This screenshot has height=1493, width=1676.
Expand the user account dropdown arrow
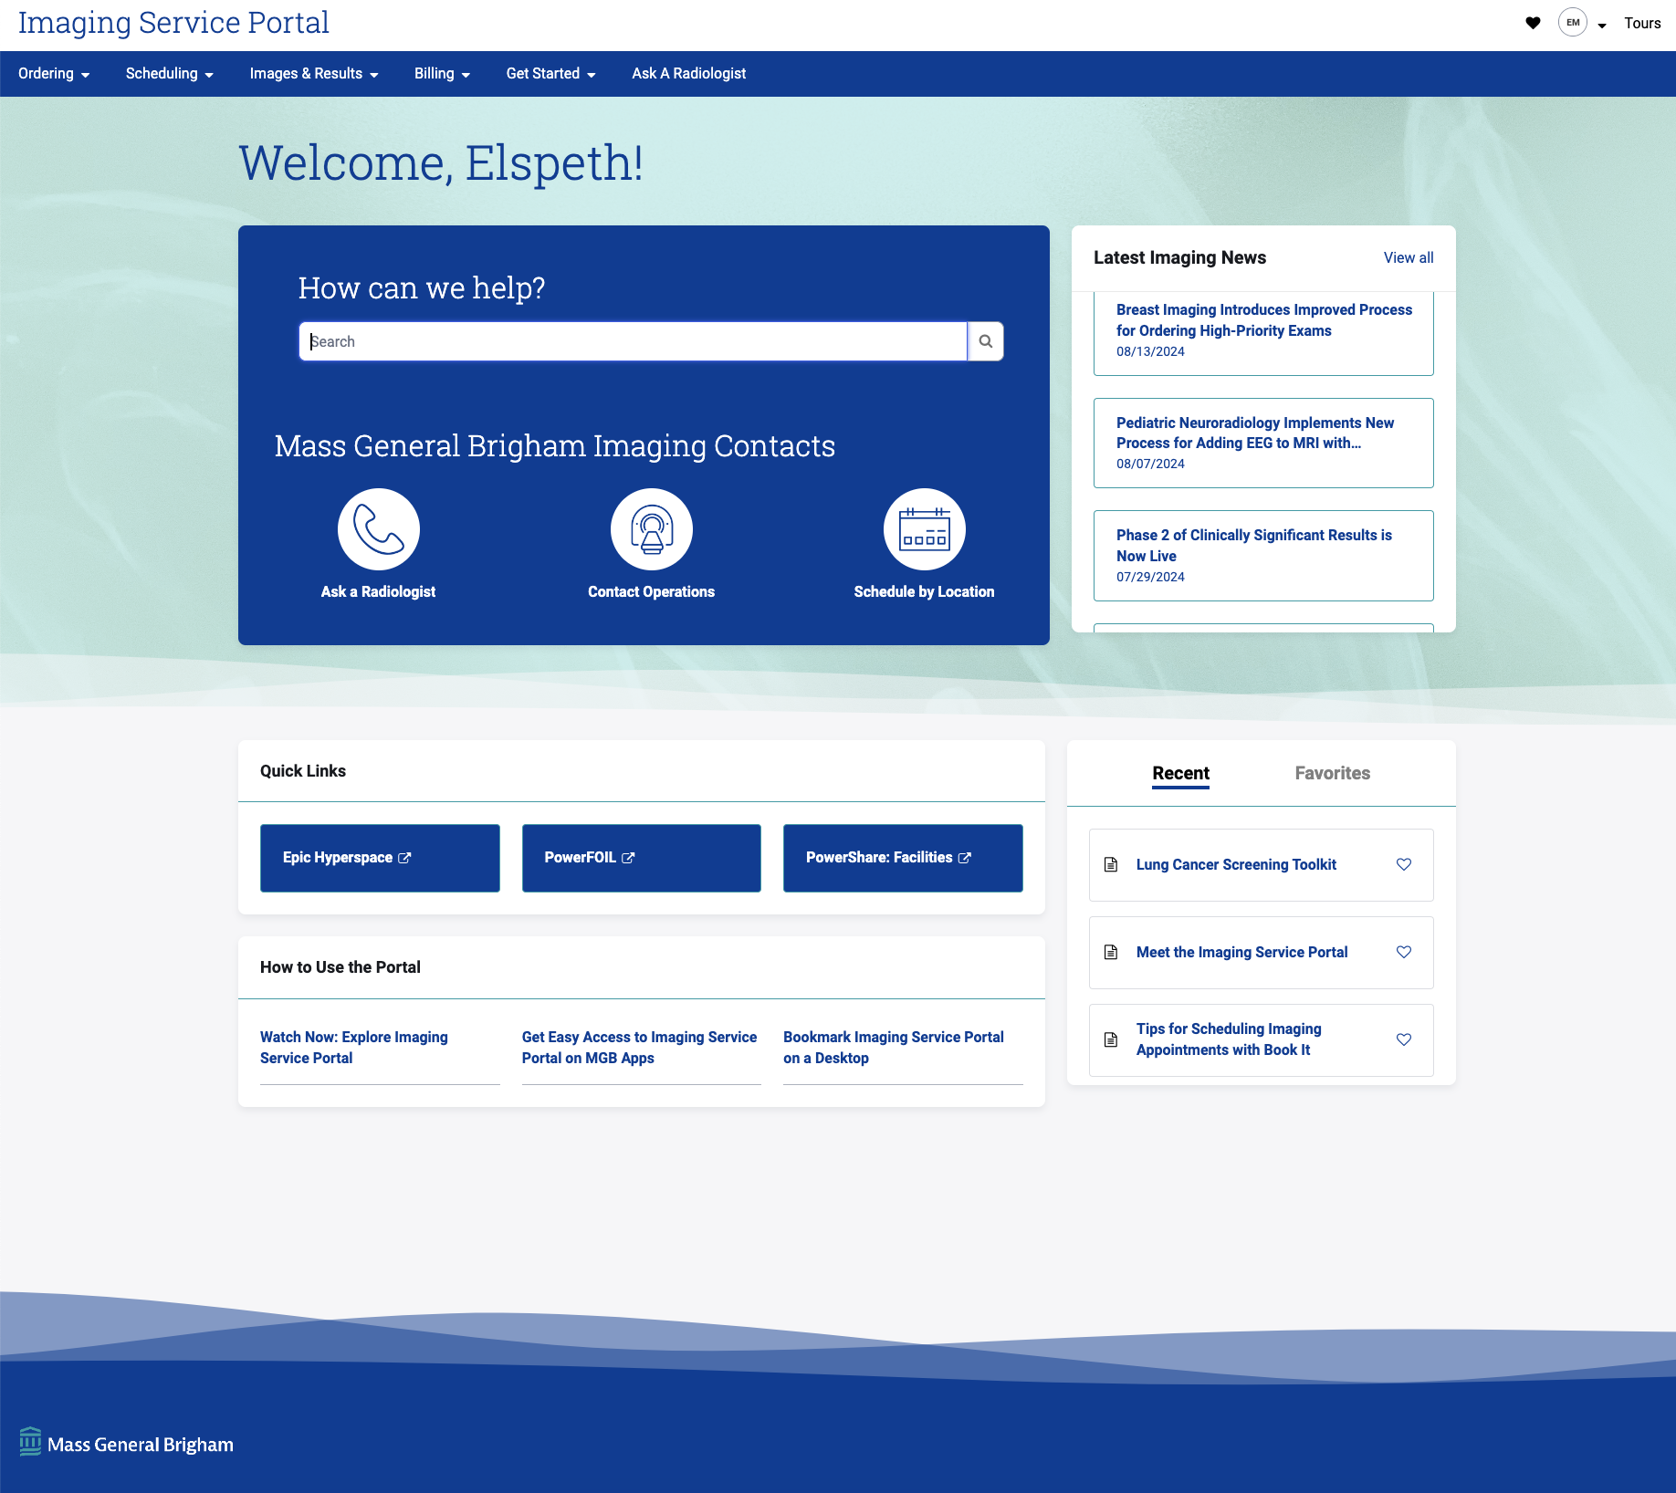click(x=1602, y=26)
